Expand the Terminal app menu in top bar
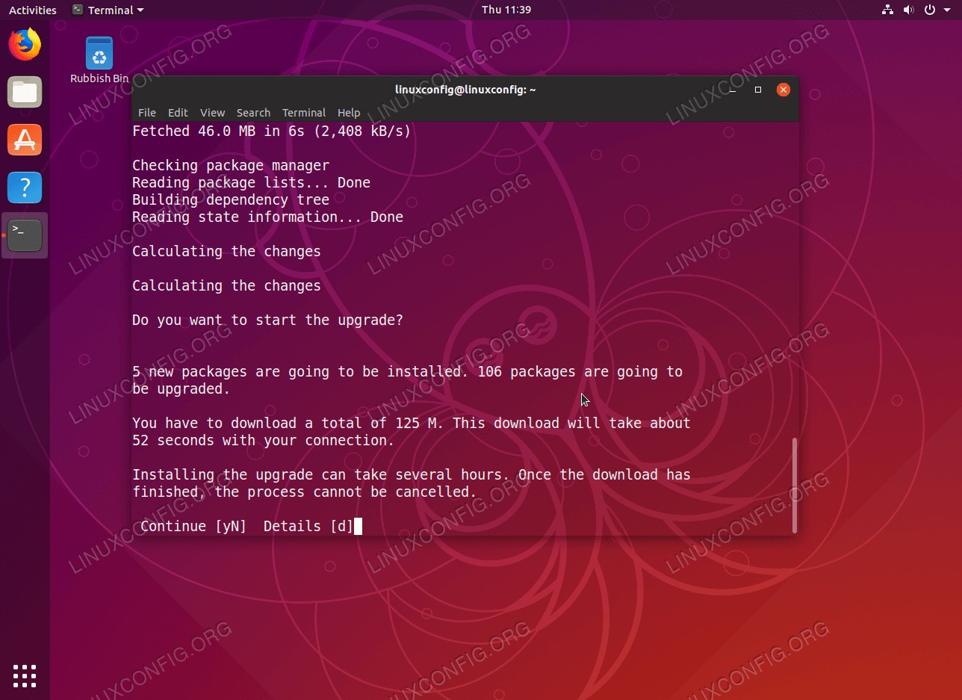 [108, 10]
